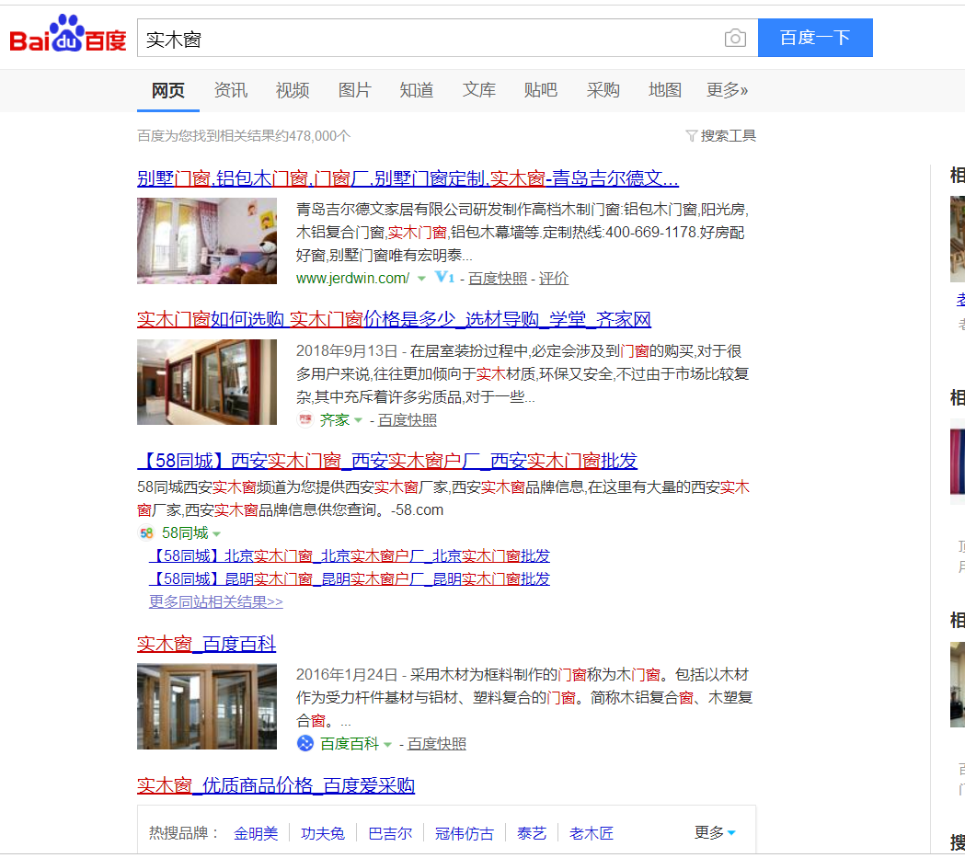Click the 齐家 site favicon
Viewport: 965px width, 858px height.
click(305, 419)
